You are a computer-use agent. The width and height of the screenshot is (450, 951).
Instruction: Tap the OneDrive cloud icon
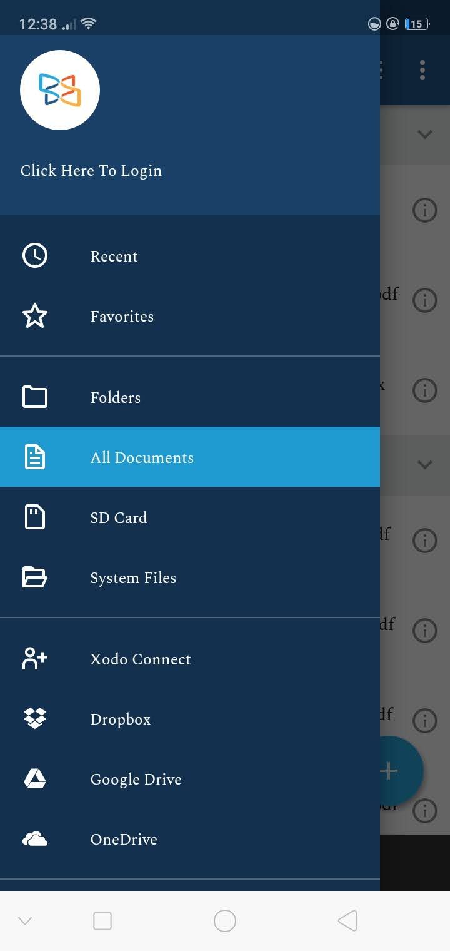click(35, 839)
